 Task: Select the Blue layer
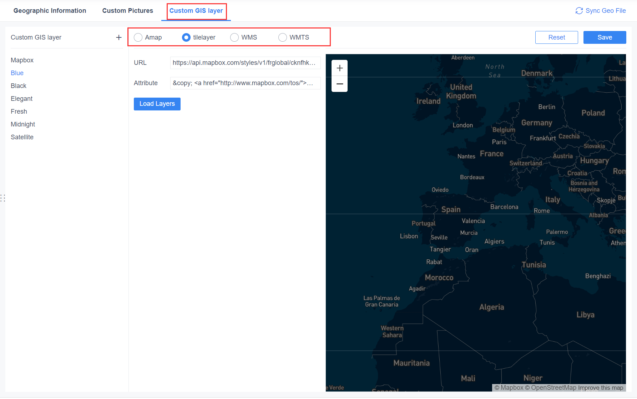click(x=17, y=73)
